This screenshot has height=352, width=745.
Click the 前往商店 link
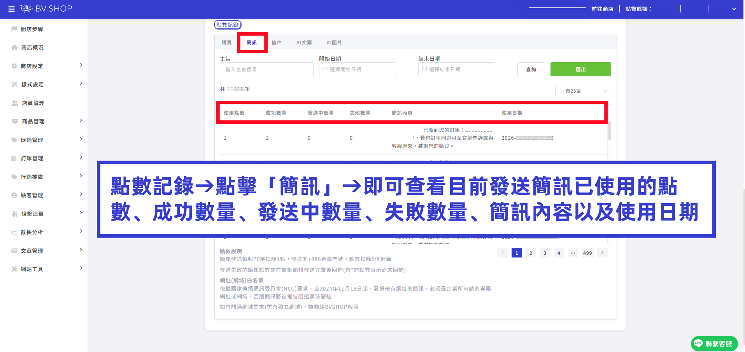(602, 9)
